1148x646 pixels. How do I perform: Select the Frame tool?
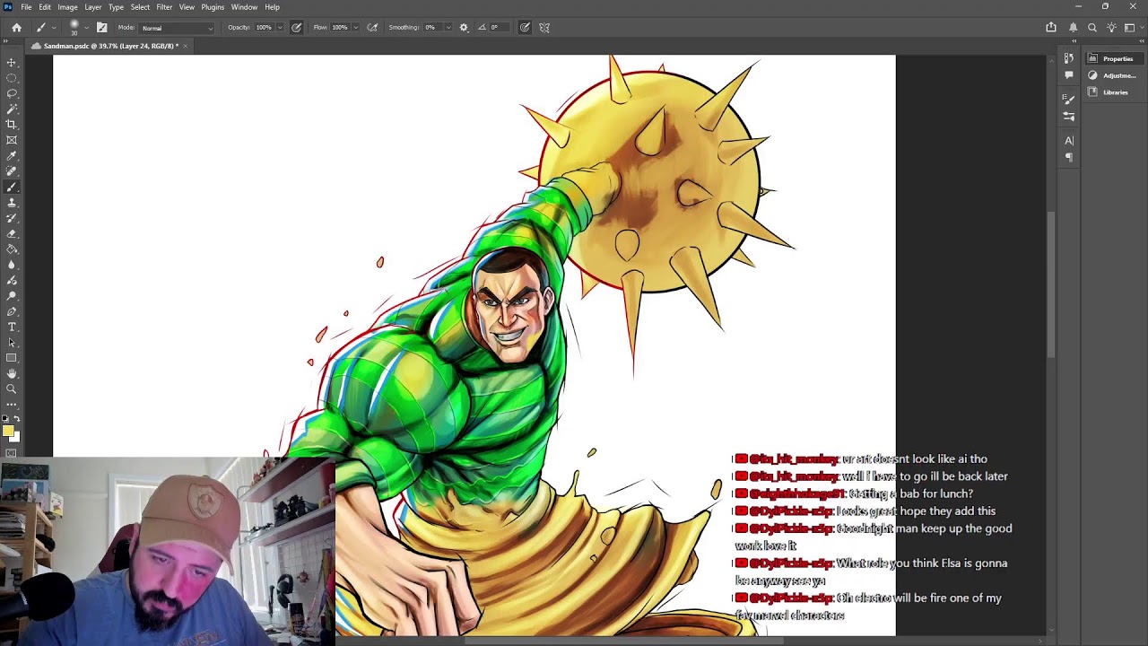coord(12,140)
